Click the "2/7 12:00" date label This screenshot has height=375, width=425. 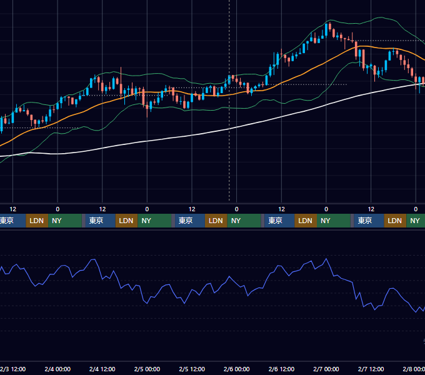[371, 369]
